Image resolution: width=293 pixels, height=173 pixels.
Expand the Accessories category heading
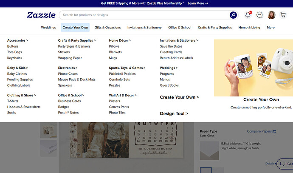(x=17, y=40)
